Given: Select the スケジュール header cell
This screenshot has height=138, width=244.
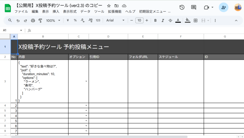Looking at the screenshot, I should (181, 57).
